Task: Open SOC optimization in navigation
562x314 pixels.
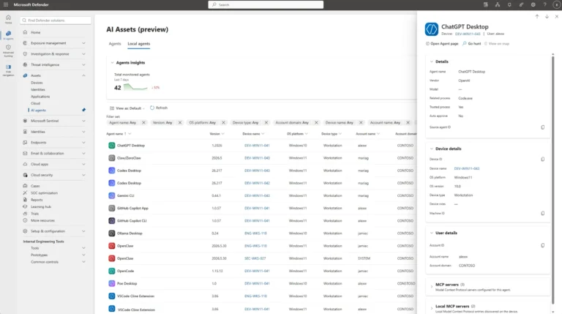Action: [44, 193]
